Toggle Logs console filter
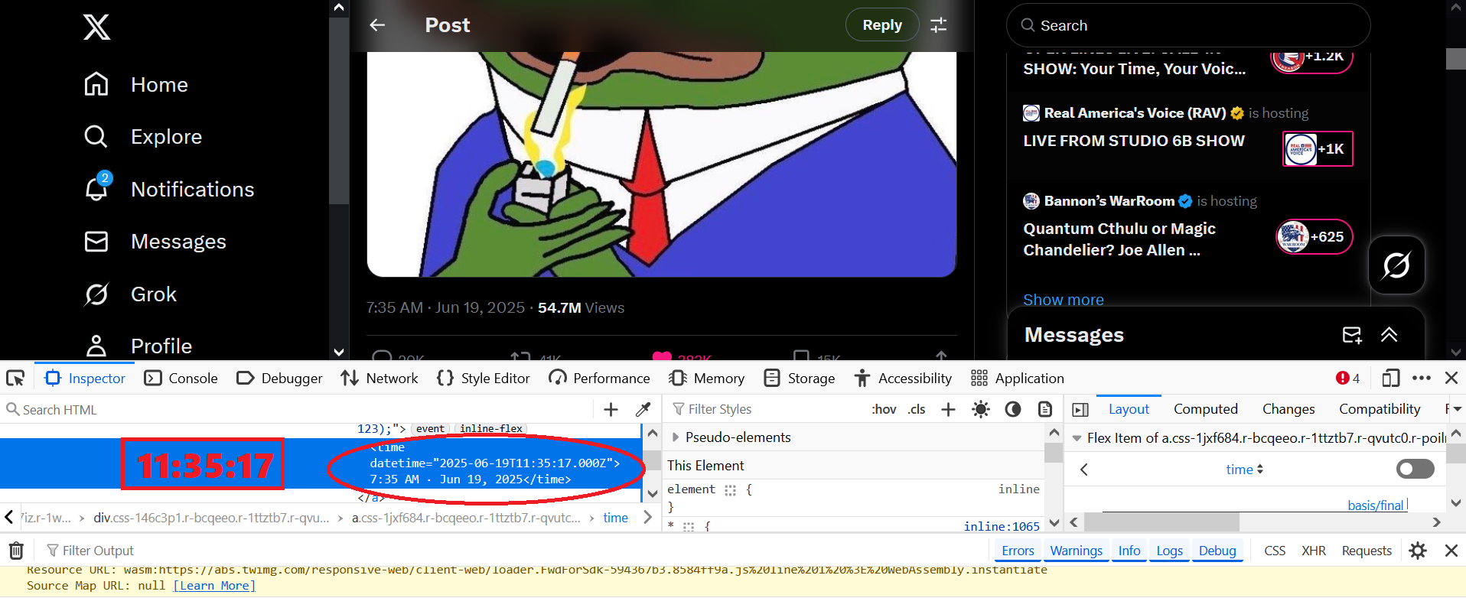 click(1169, 551)
